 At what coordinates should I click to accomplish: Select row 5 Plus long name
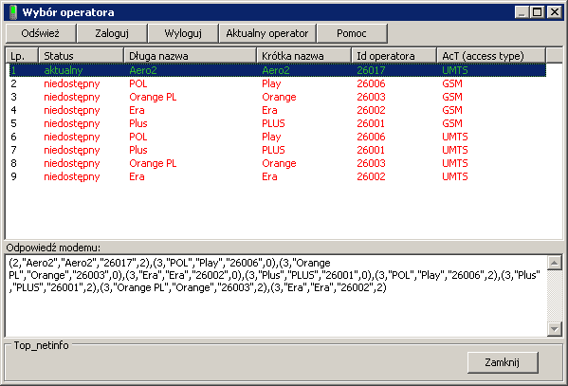[138, 123]
